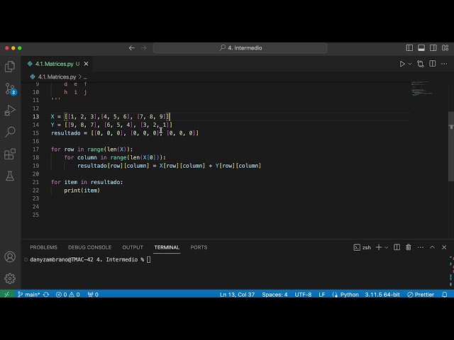This screenshot has height=340, width=454.
Task: Switch to the PORTS panel tab
Action: pos(199,247)
